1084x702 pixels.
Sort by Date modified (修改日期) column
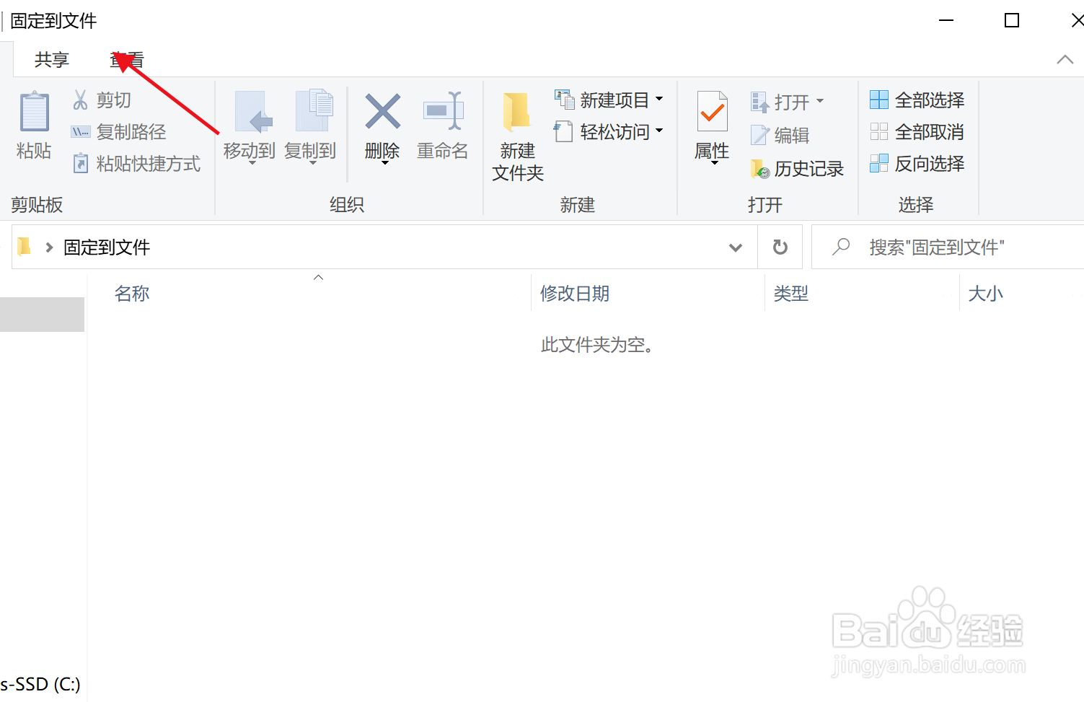click(575, 294)
